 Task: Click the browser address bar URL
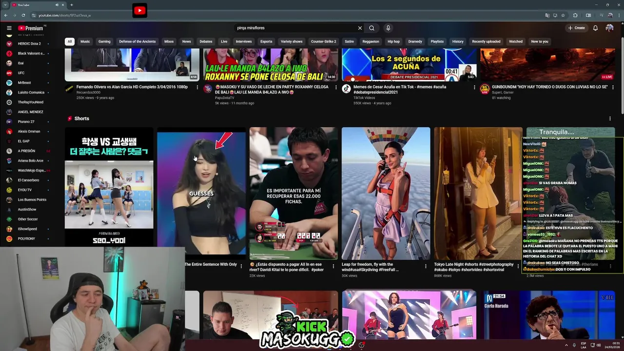click(65, 15)
